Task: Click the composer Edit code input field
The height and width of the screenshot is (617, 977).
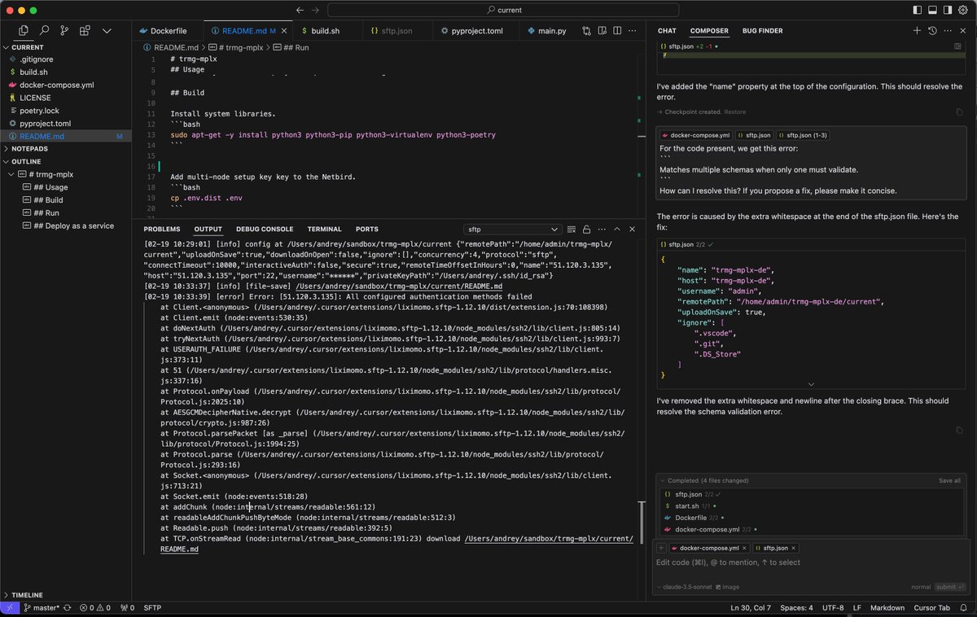Action: point(811,562)
